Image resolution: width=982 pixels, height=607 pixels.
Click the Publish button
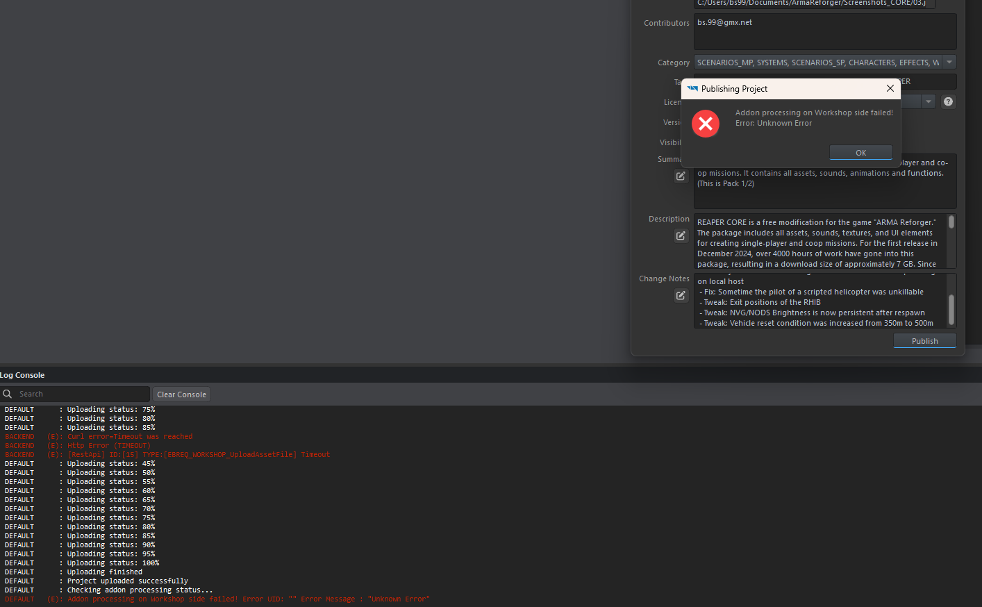pyautogui.click(x=924, y=341)
